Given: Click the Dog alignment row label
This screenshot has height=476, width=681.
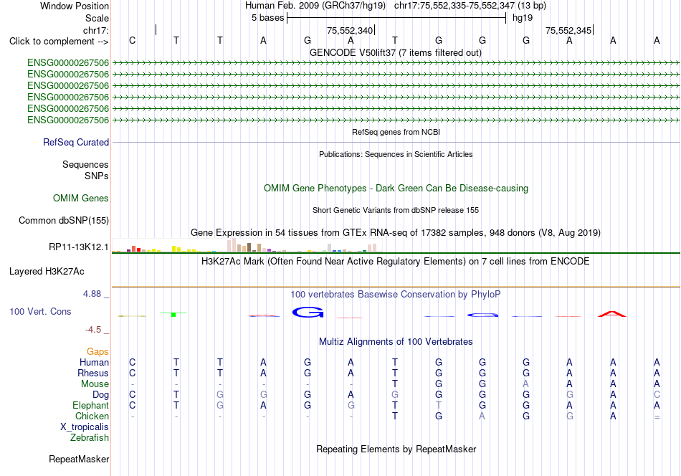Looking at the screenshot, I should tap(101, 395).
